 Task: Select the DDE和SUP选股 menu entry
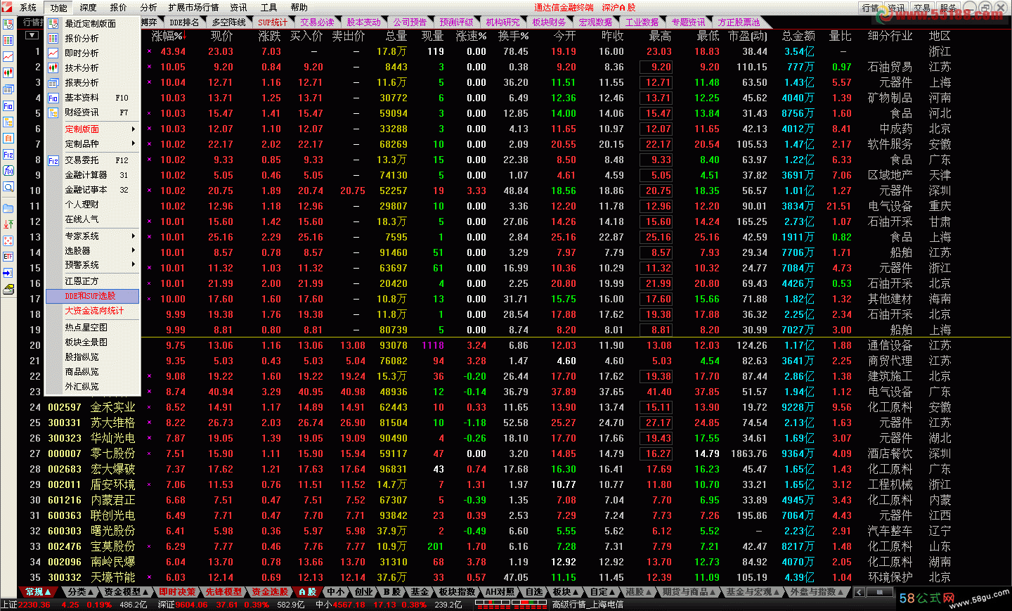[92, 297]
